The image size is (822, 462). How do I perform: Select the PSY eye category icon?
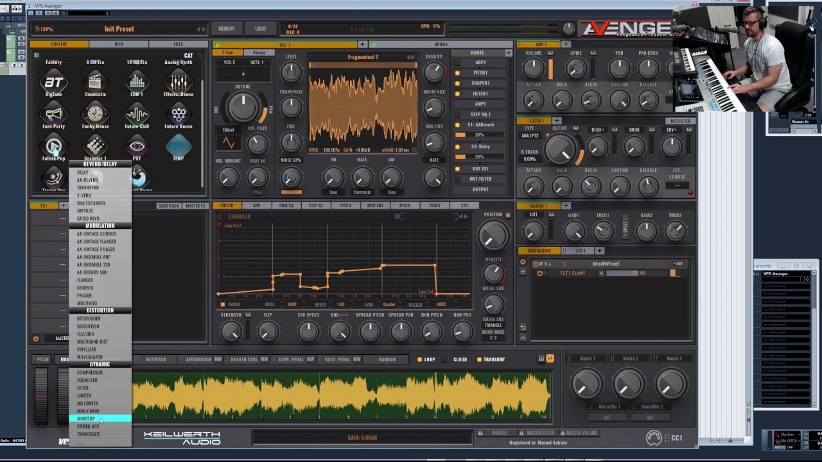137,146
